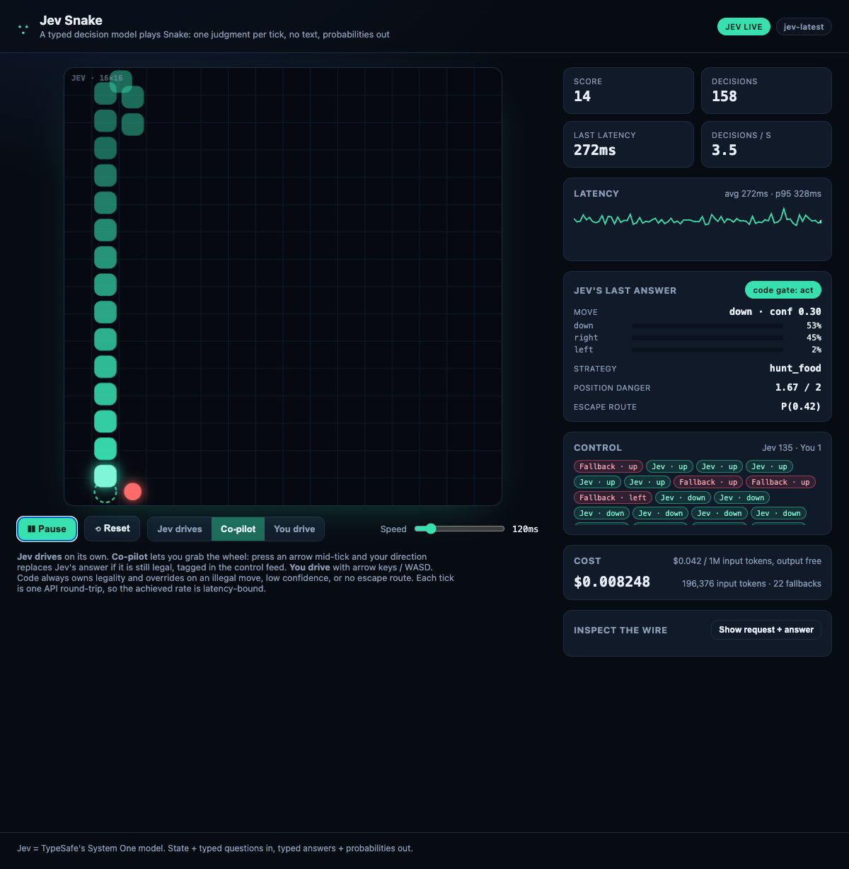Screen dimensions: 849x869
Task: Click the code gate: act badge
Action: click(x=783, y=290)
